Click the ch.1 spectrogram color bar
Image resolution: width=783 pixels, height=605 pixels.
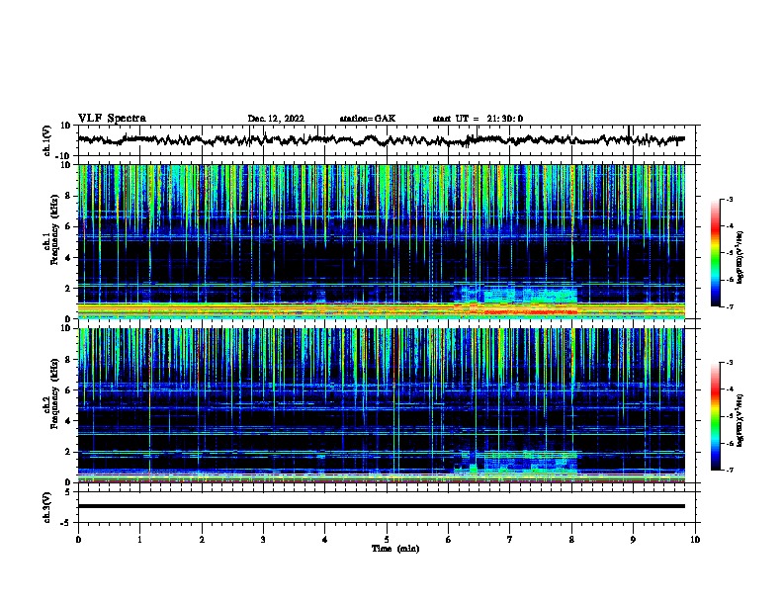click(x=715, y=253)
